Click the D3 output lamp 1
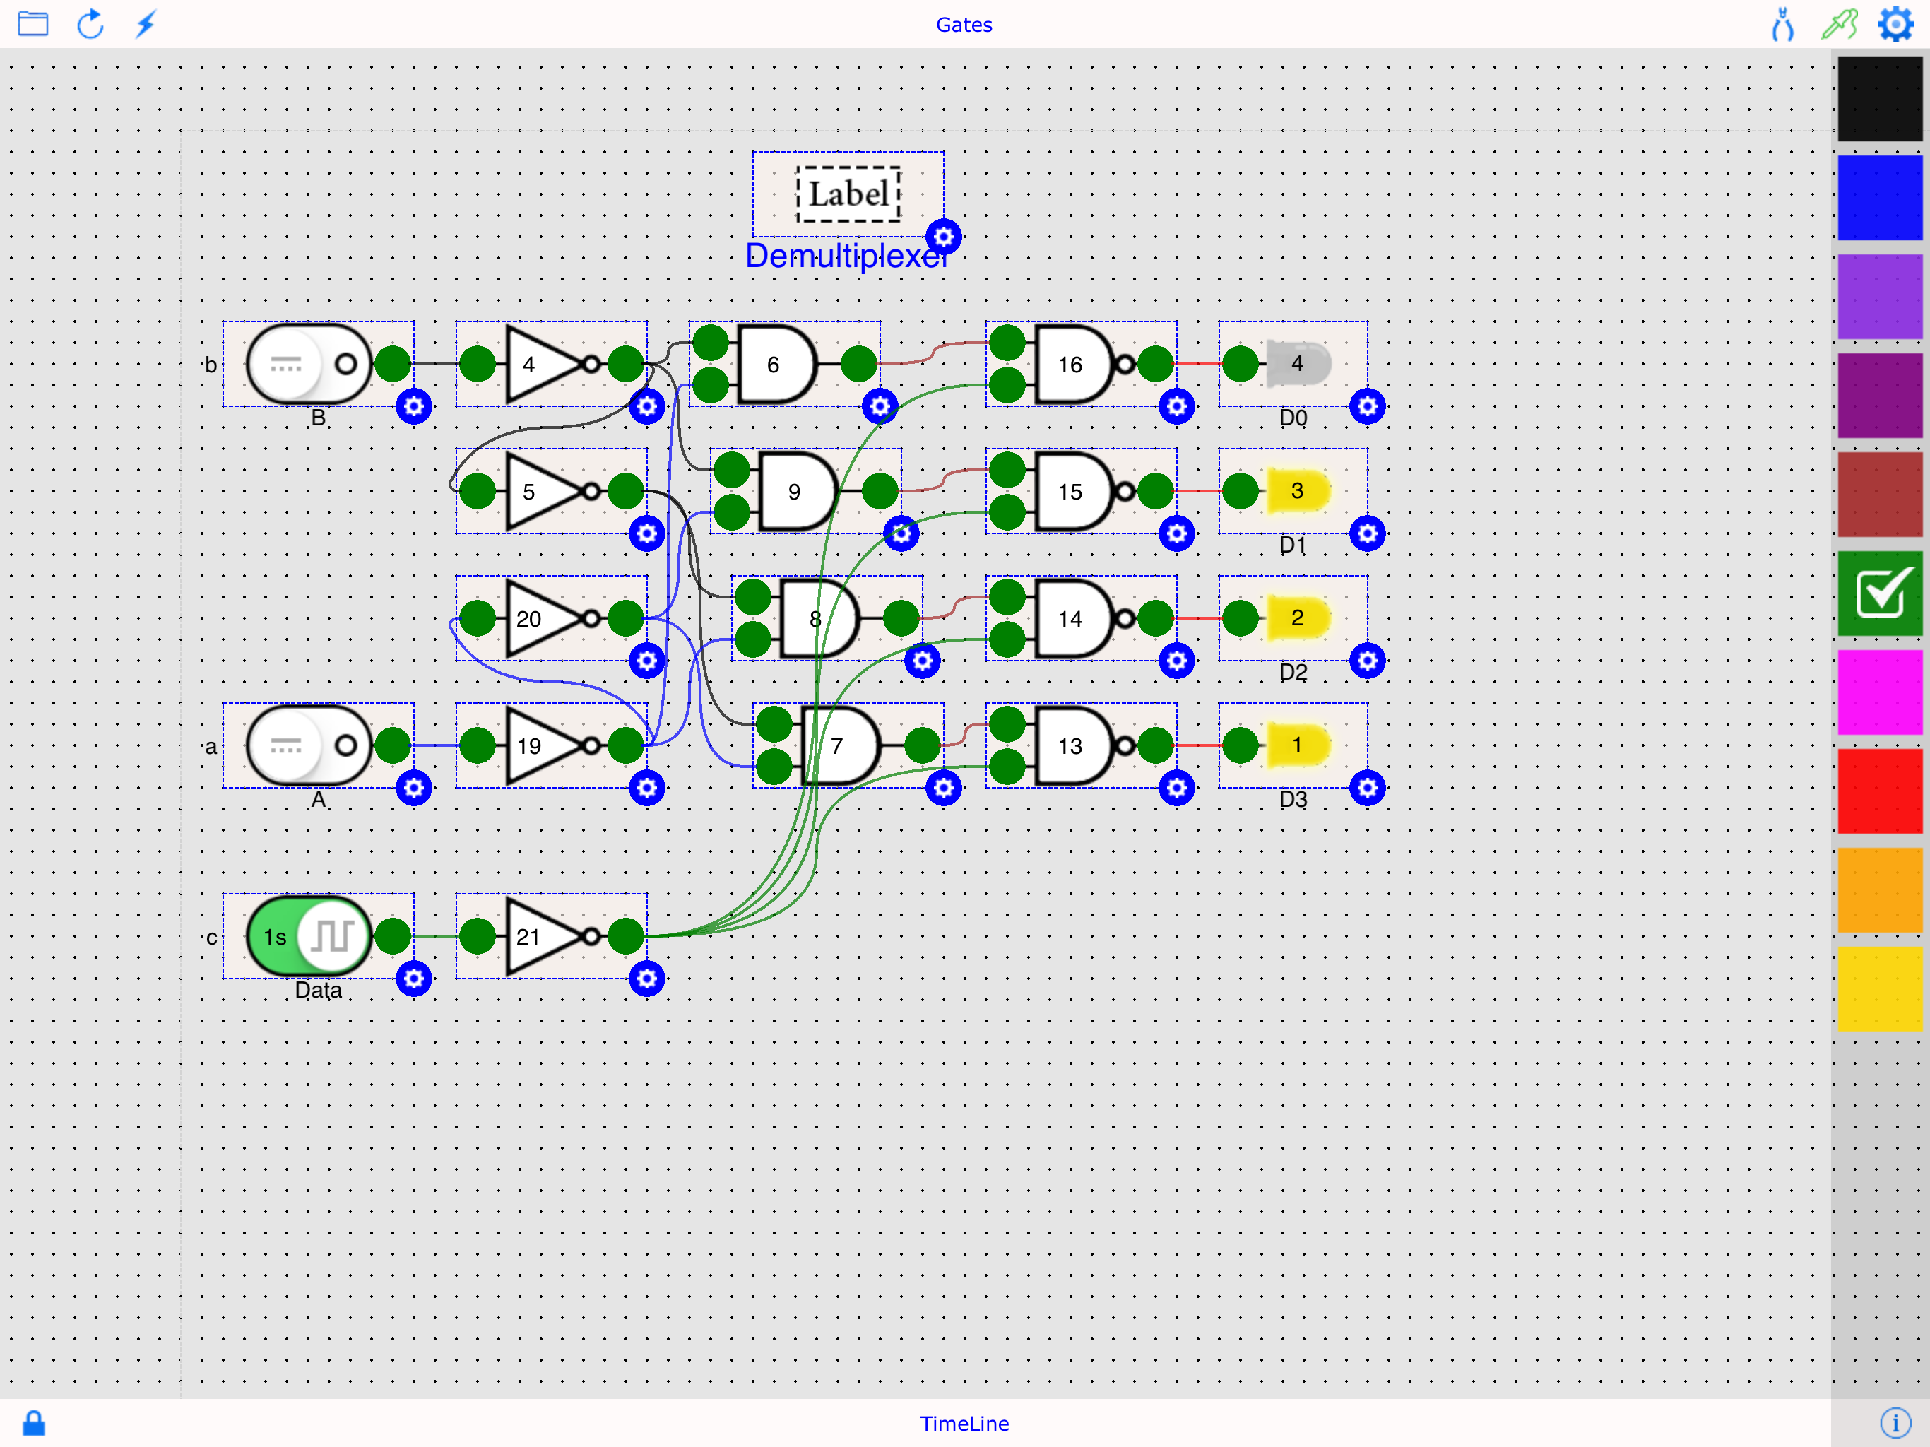The image size is (1930, 1447). pyautogui.click(x=1298, y=745)
